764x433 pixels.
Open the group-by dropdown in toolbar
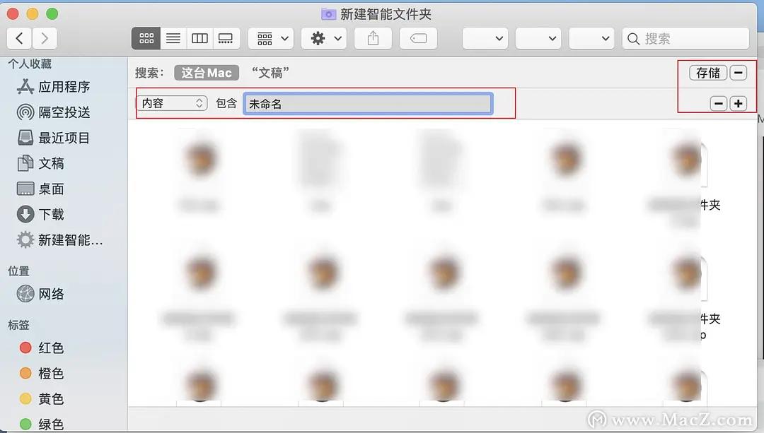coord(270,38)
